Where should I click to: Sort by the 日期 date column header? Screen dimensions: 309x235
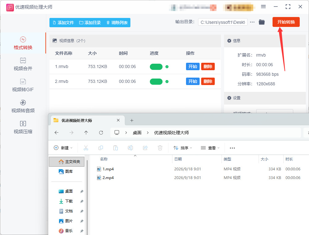pyautogui.click(x=178, y=159)
